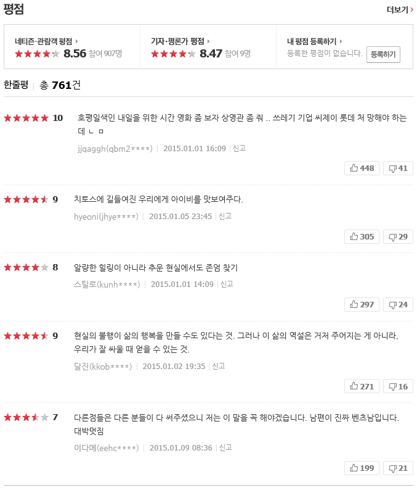417x490 pixels.
Task: Like hyeoni's review with 305 likes
Action: click(x=362, y=236)
